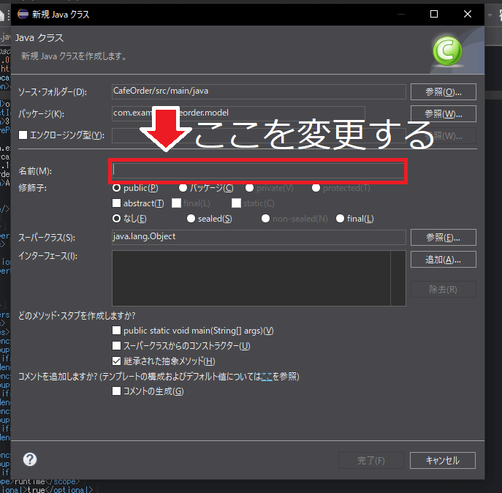
Task: Click the スーパークラス text field
Action: point(258,237)
